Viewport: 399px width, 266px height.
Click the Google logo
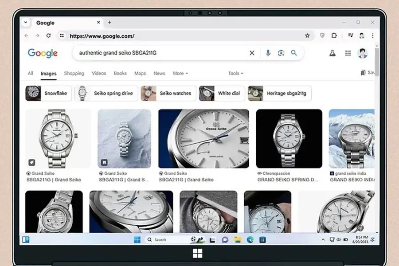pyautogui.click(x=43, y=53)
